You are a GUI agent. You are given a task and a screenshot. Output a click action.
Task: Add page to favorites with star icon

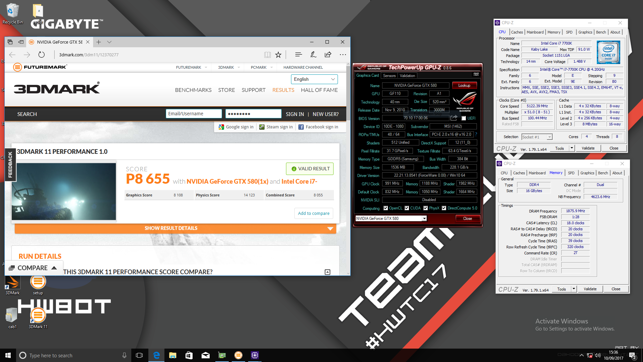pos(278,55)
